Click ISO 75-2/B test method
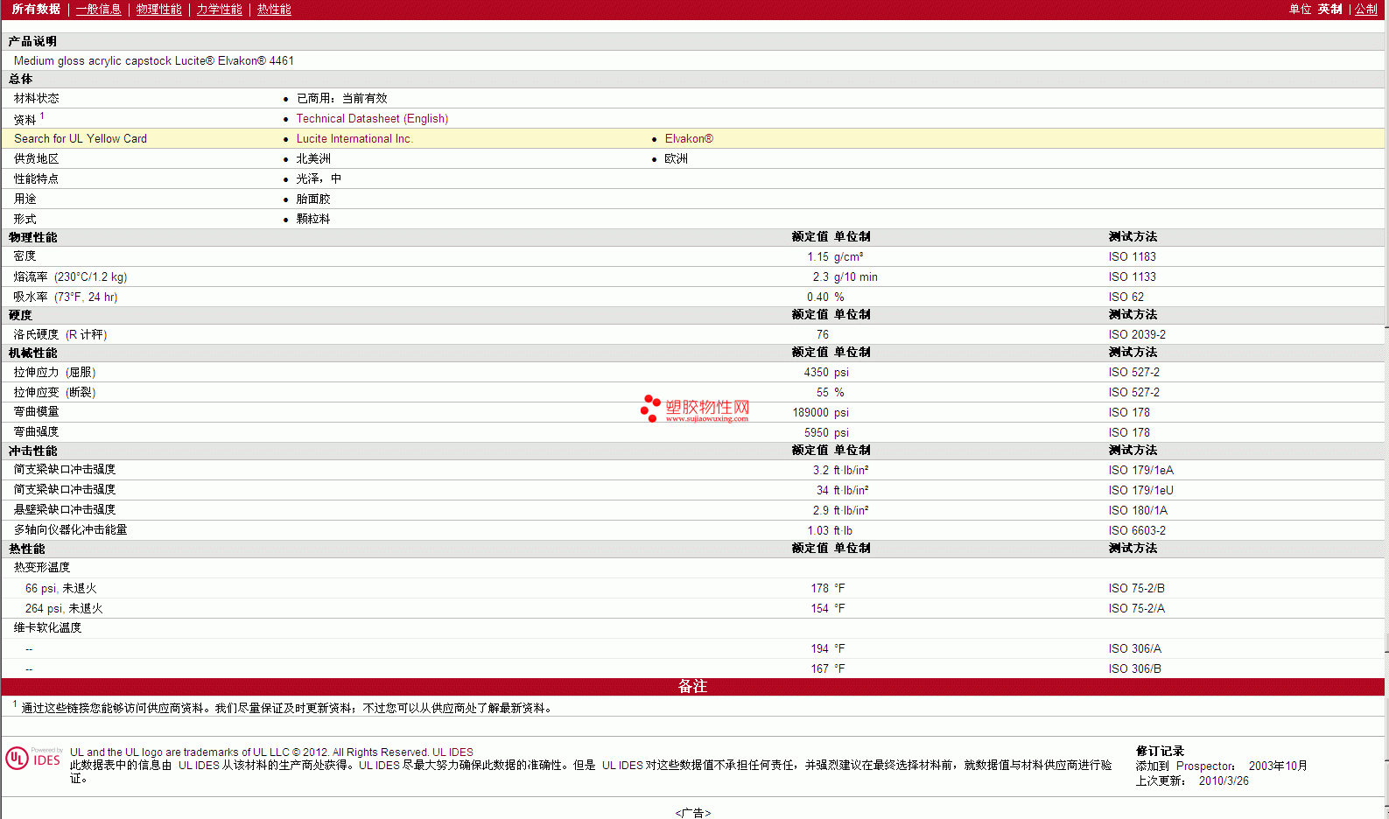The width and height of the screenshot is (1389, 819). coord(1136,589)
